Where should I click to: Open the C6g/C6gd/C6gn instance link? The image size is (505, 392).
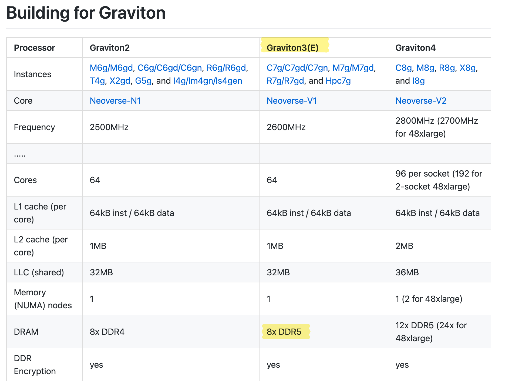click(x=170, y=68)
